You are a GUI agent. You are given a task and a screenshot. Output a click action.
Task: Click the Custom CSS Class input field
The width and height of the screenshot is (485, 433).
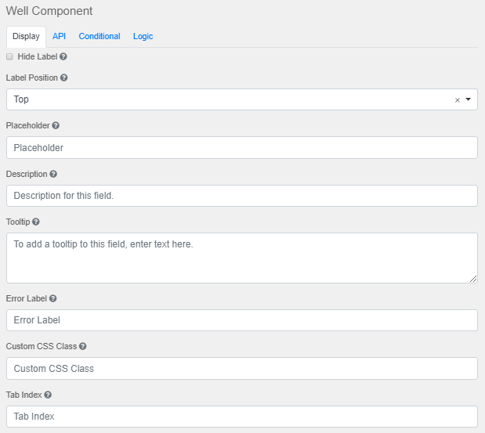[x=241, y=369]
